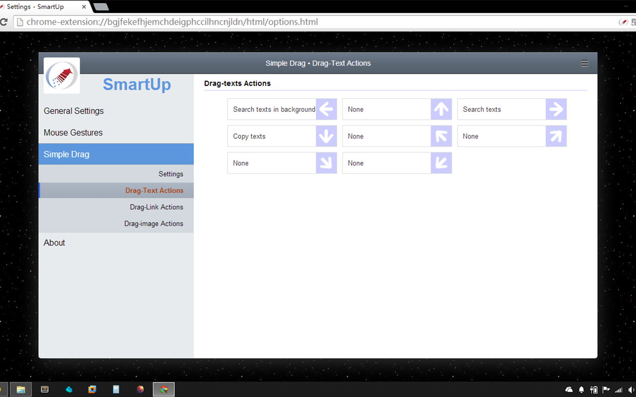Open the hamburger menu in header
Viewport: 636px width, 397px height.
click(x=585, y=63)
